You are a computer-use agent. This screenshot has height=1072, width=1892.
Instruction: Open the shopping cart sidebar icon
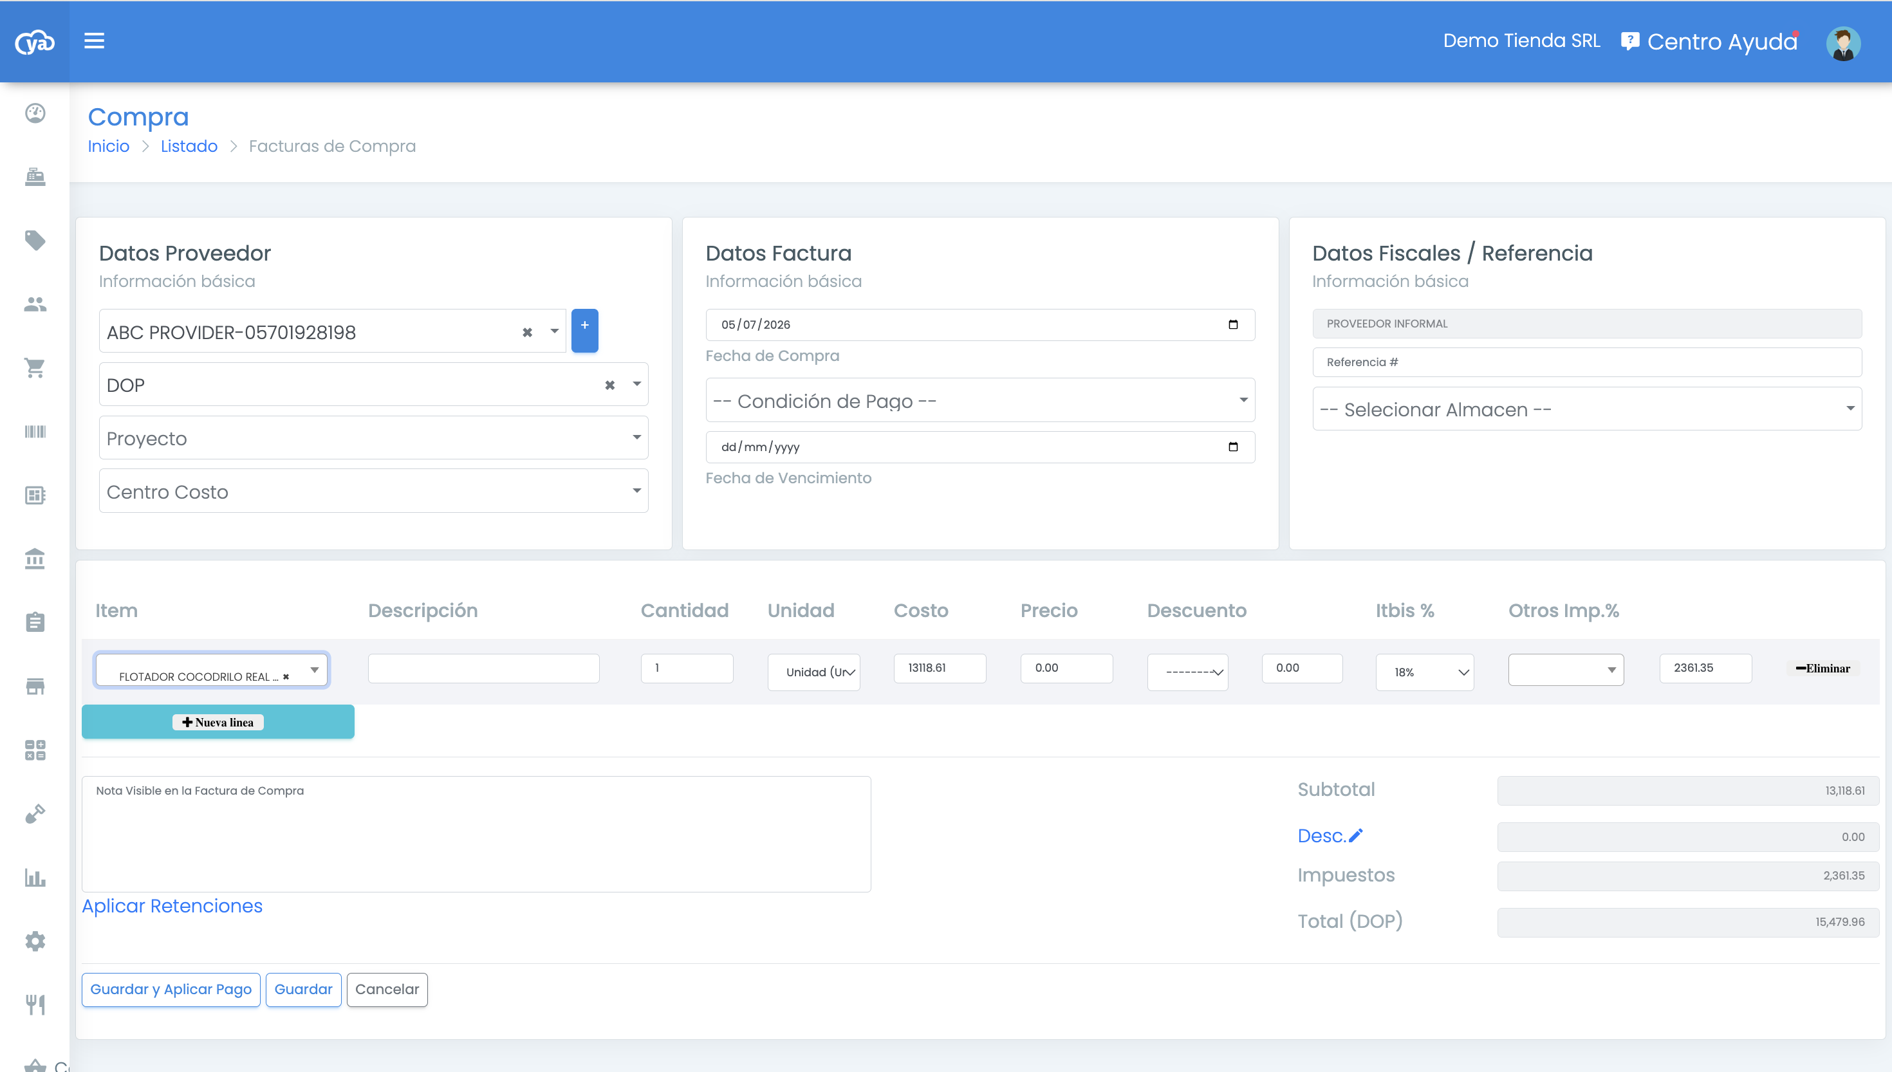35,367
